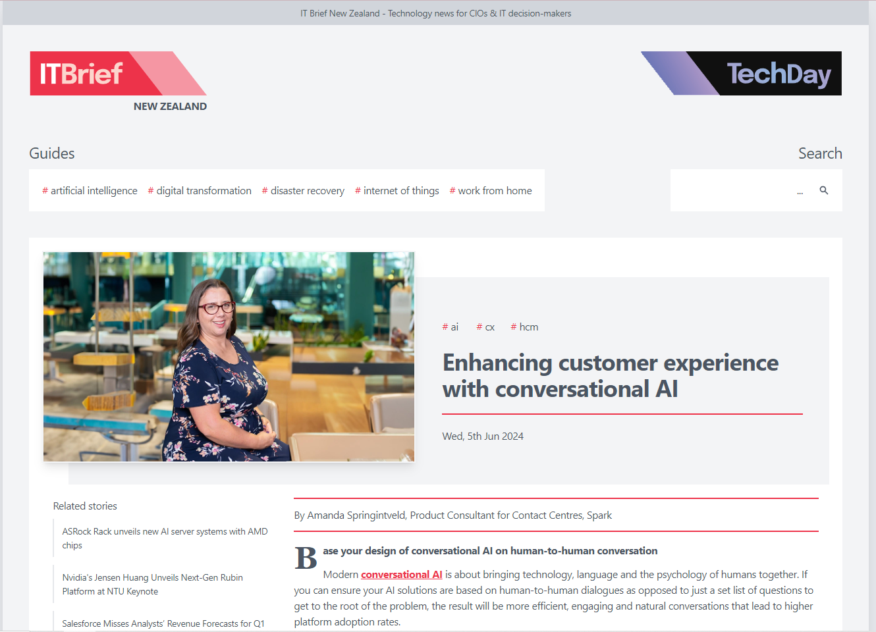
Task: Open the ASRock Rack AI server story
Action: click(x=165, y=538)
